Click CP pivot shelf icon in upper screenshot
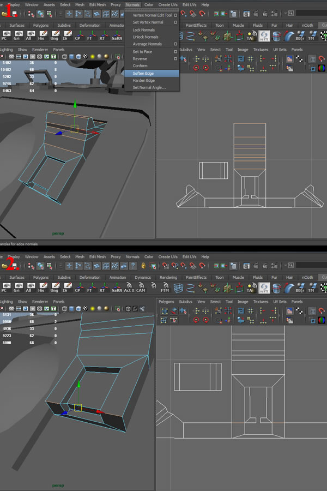 [x=78, y=35]
